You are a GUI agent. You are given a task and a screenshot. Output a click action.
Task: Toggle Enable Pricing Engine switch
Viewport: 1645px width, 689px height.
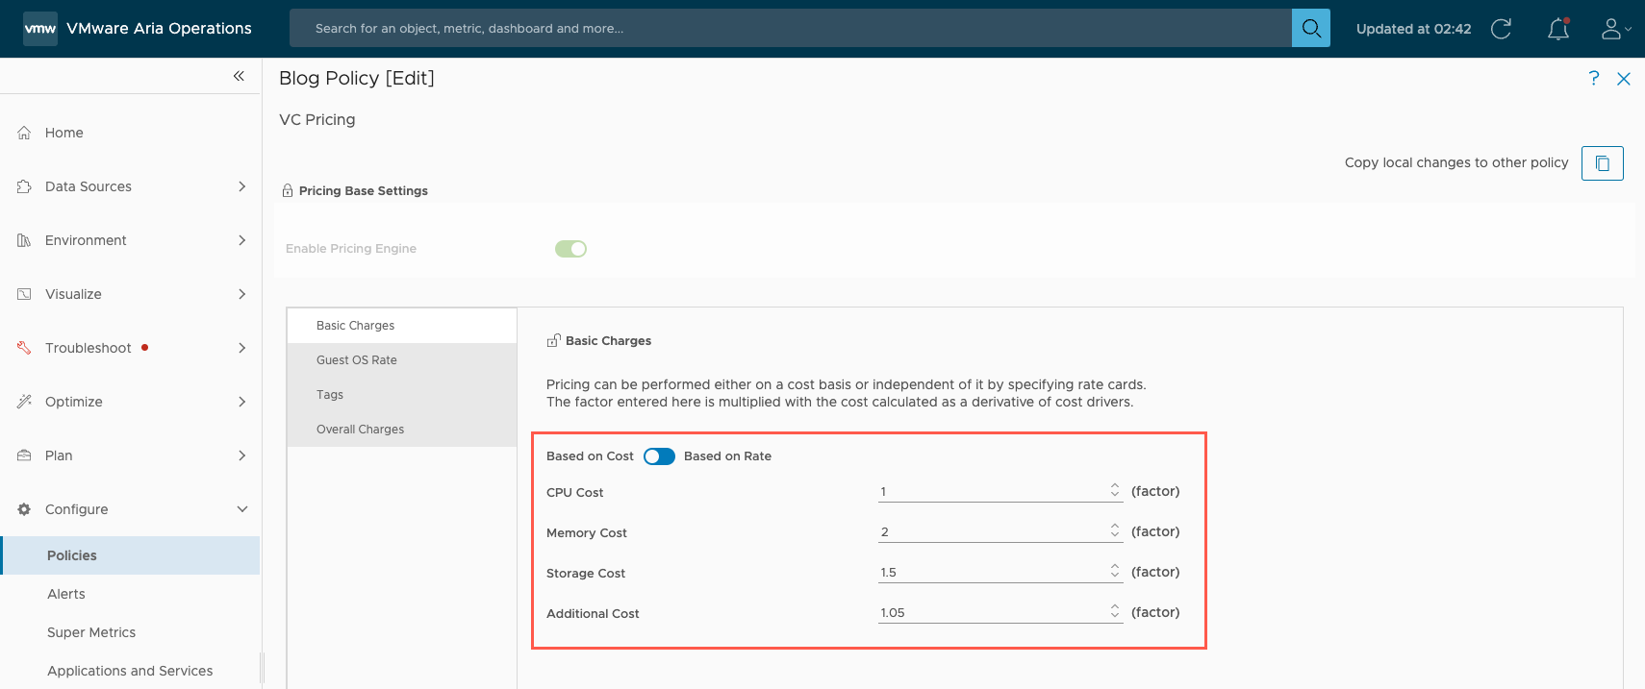570,249
